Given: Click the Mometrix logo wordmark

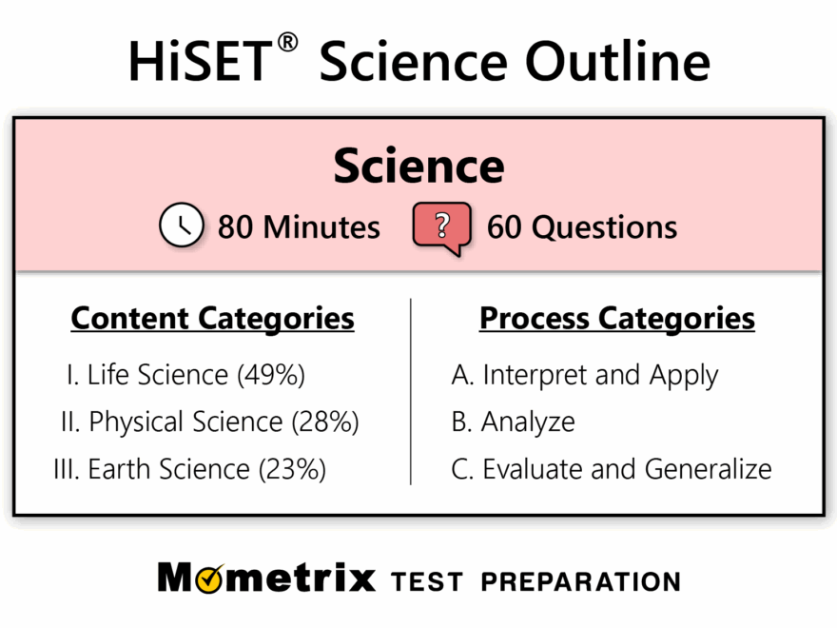Looking at the screenshot, I should pyautogui.click(x=266, y=579).
